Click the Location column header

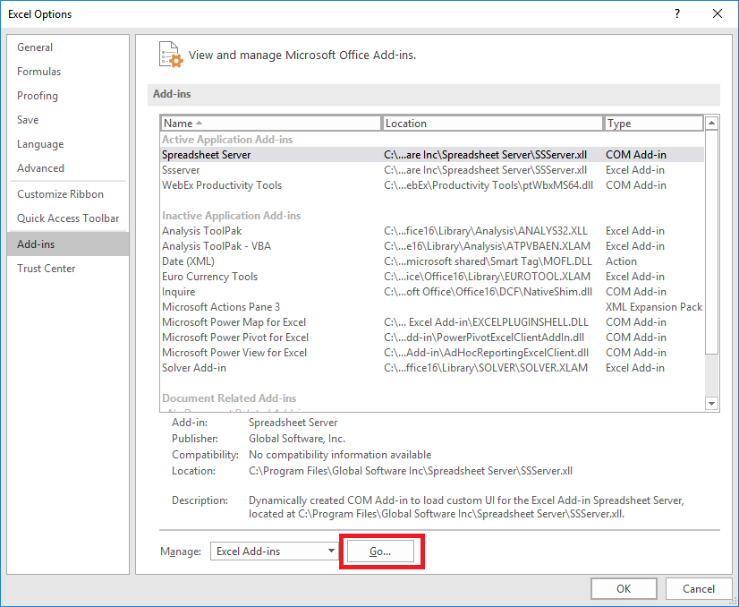click(x=492, y=124)
